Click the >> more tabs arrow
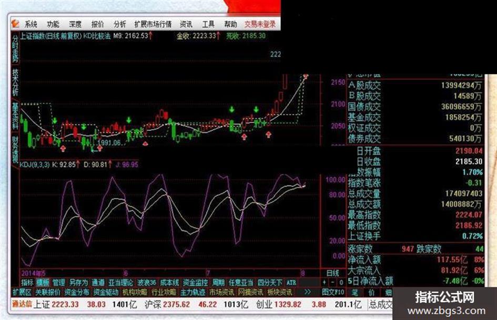The image size is (497, 320). coord(308,292)
